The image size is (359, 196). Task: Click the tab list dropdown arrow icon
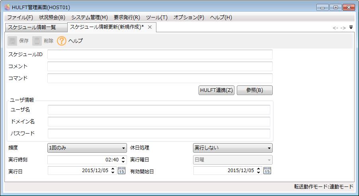351,27
